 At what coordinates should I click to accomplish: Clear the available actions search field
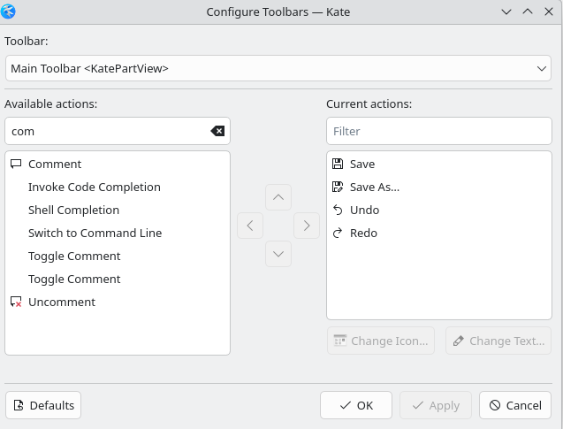pos(217,131)
